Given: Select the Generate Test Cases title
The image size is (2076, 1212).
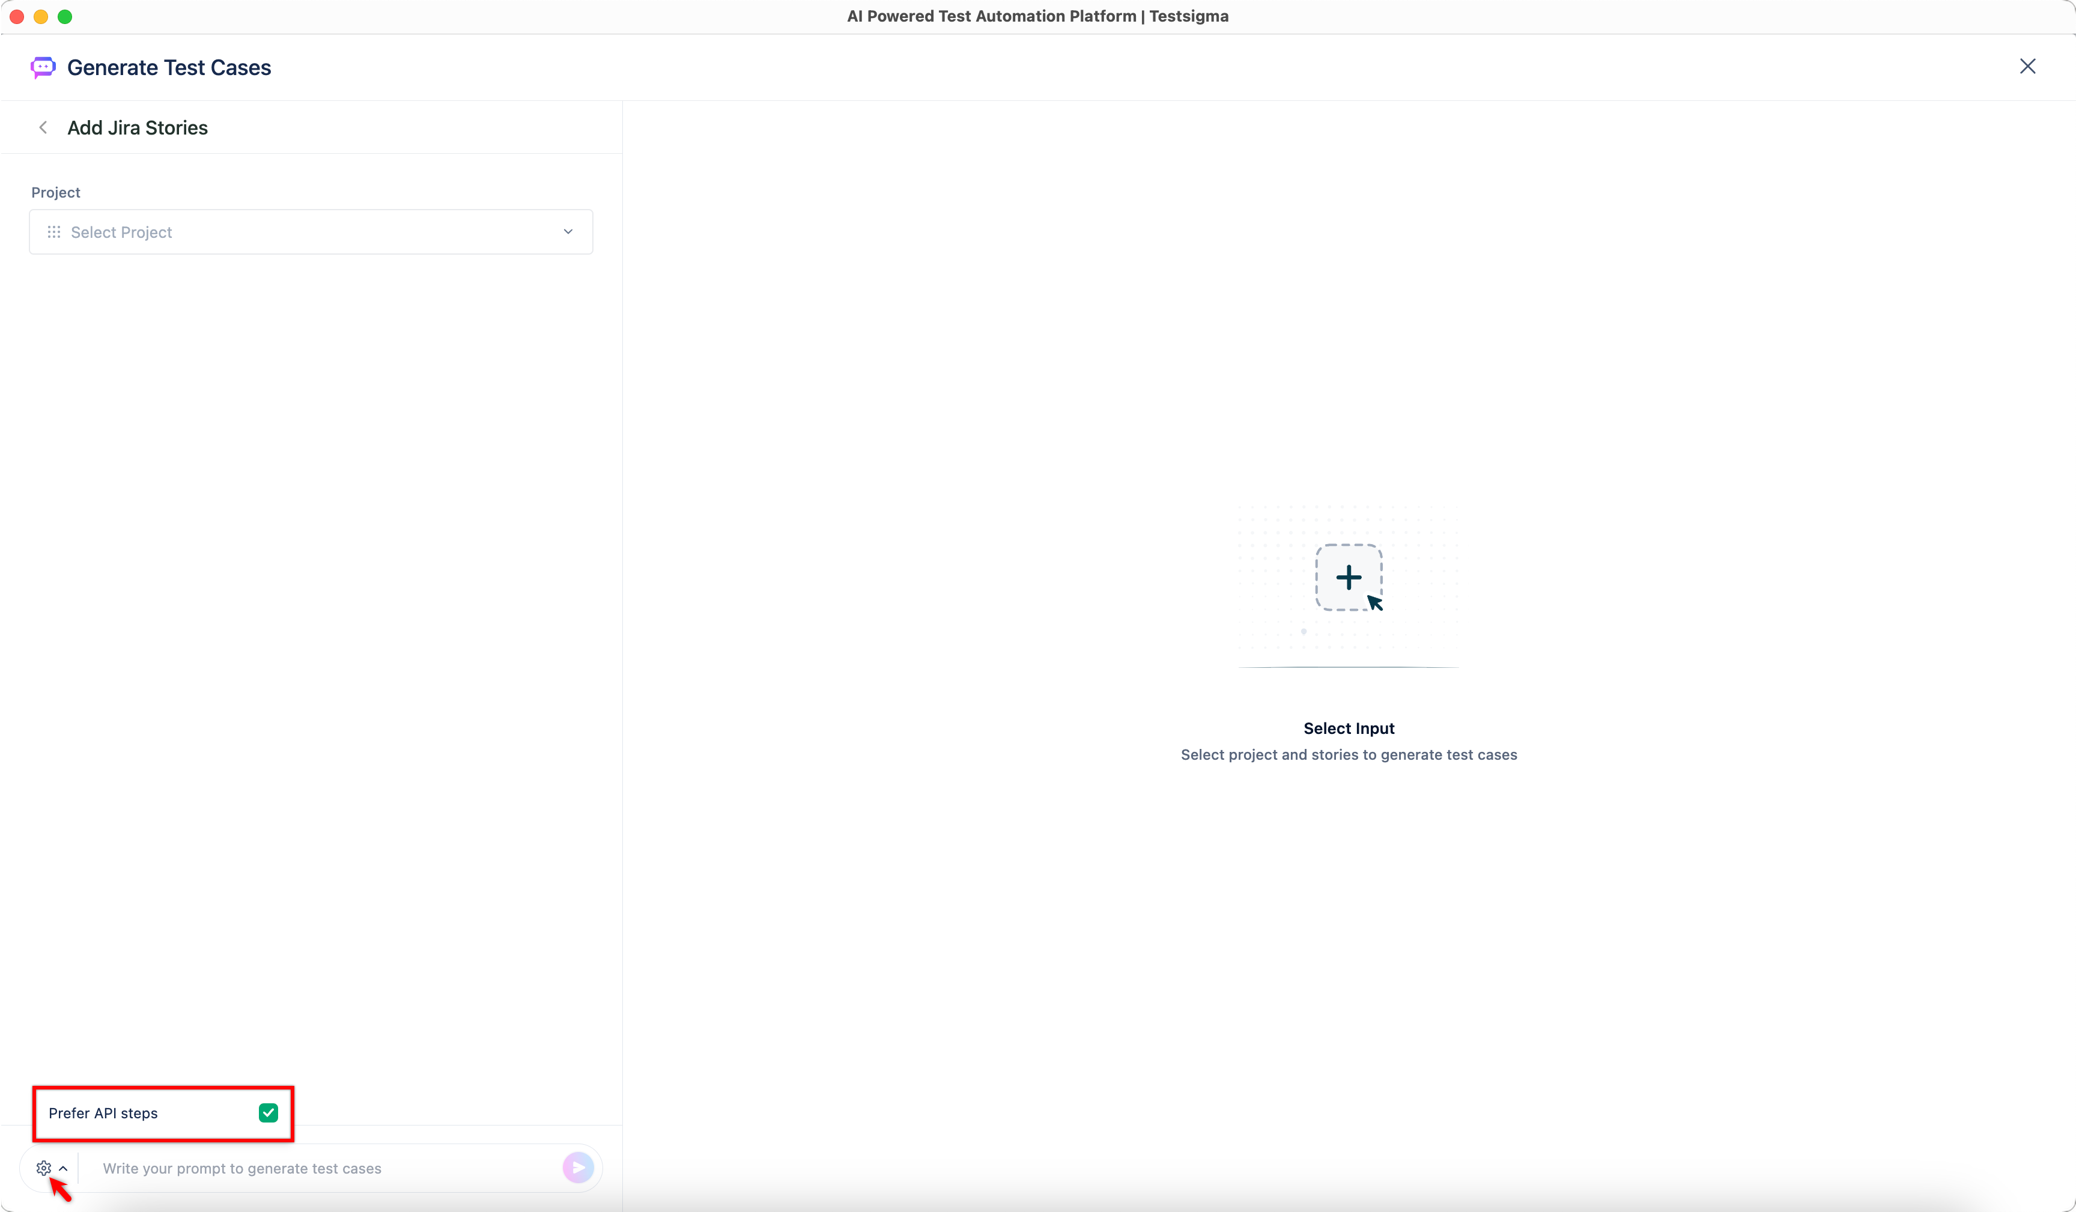Looking at the screenshot, I should tap(169, 67).
